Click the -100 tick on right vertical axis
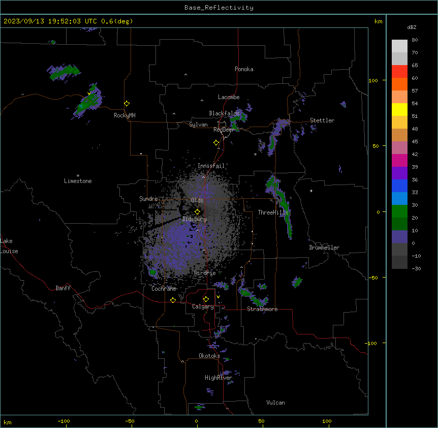The width and height of the screenshot is (438, 428). coord(371,343)
